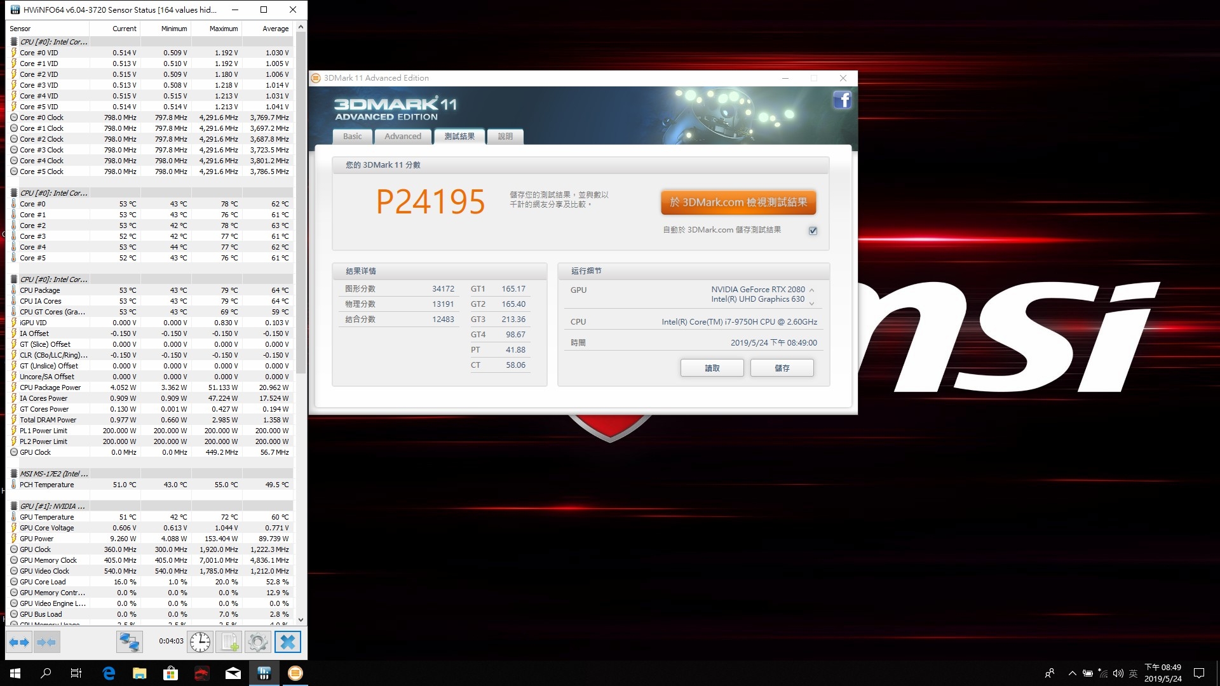This screenshot has height=686, width=1220.
Task: Toggle auto-save results on 3DMark.com checkbox
Action: 813,231
